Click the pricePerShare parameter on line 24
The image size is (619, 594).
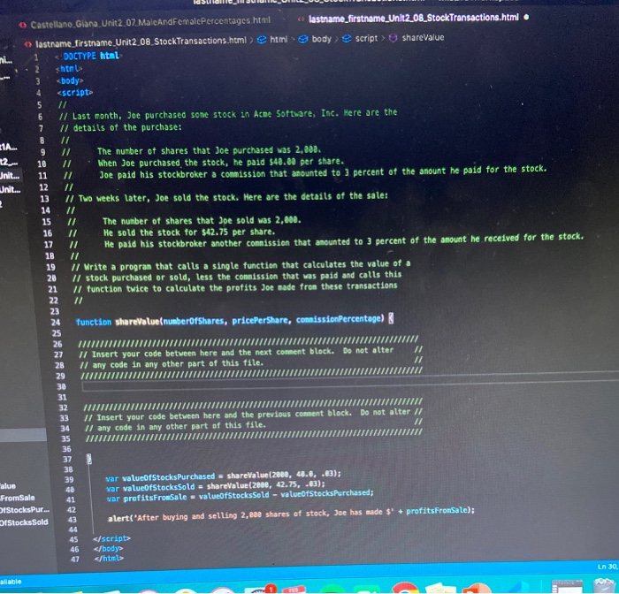coord(260,320)
